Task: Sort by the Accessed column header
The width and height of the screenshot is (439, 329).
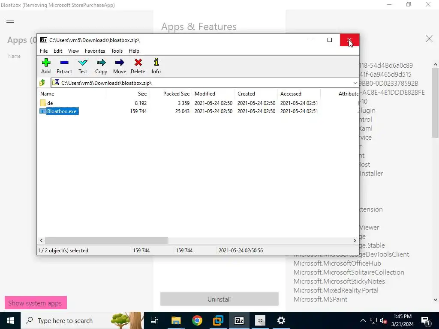Action: pyautogui.click(x=299, y=93)
